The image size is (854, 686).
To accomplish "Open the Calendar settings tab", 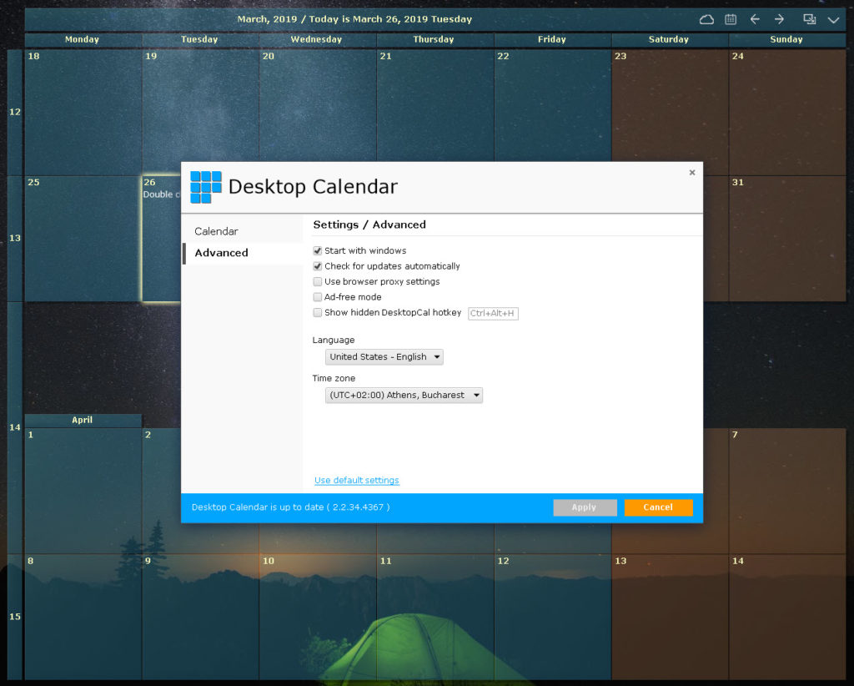I will [x=243, y=231].
